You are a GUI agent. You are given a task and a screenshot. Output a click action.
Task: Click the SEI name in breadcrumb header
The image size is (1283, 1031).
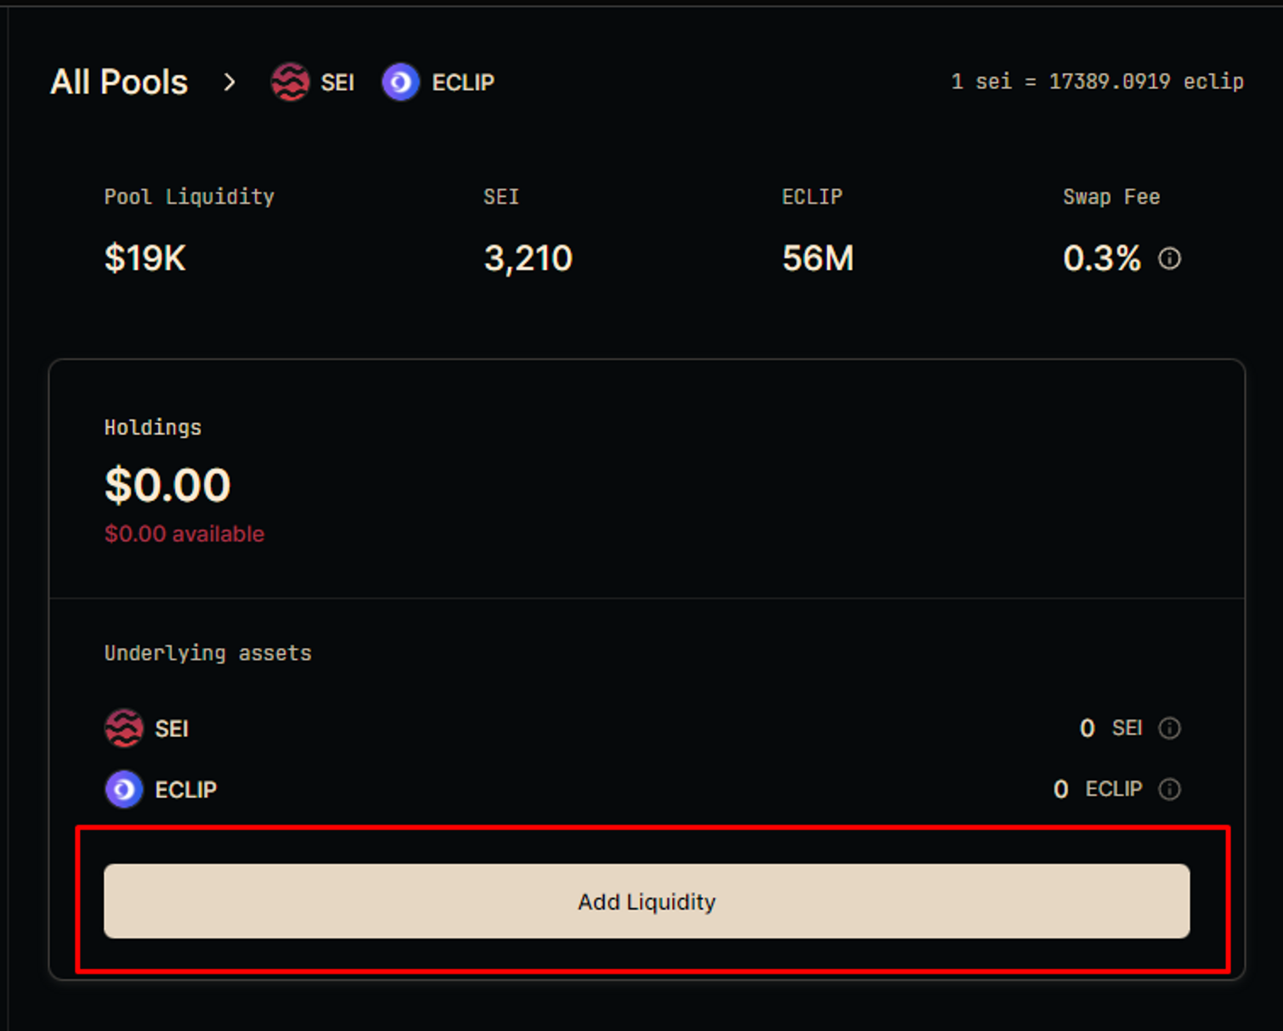[337, 82]
